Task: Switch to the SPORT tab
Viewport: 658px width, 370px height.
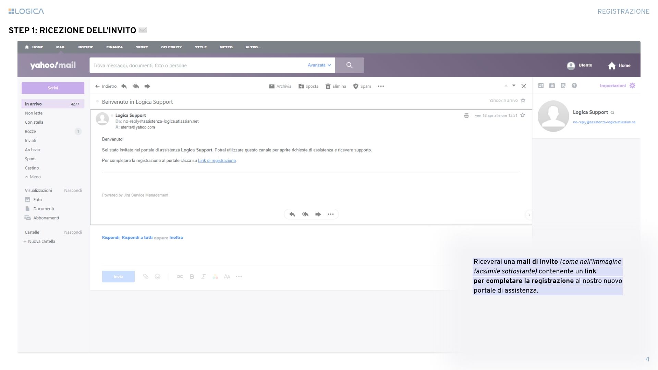Action: point(142,47)
